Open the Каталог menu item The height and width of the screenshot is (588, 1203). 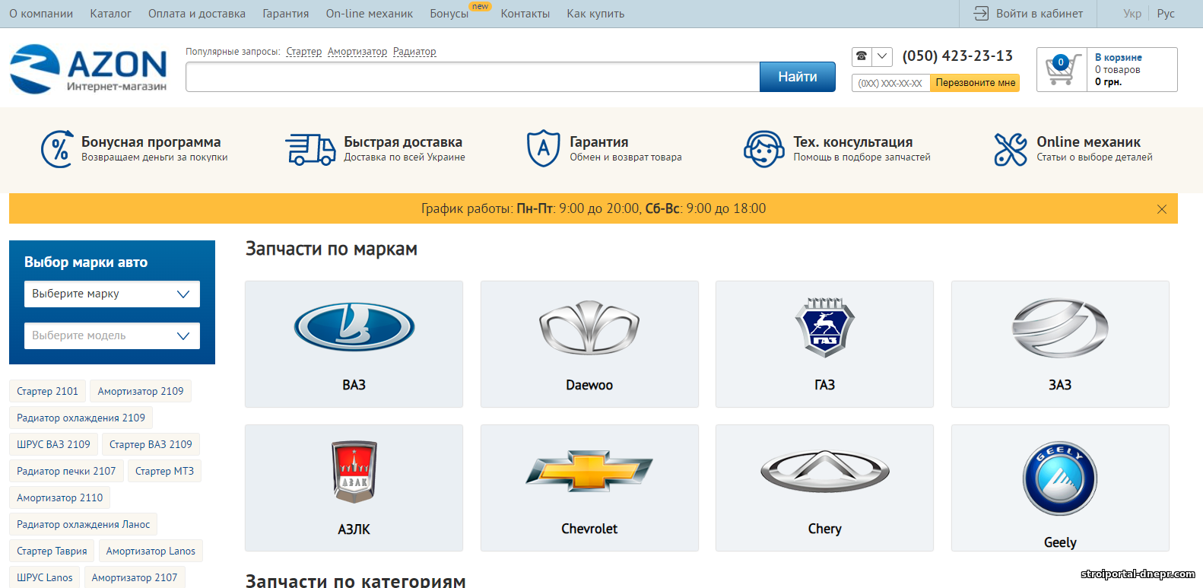[111, 14]
